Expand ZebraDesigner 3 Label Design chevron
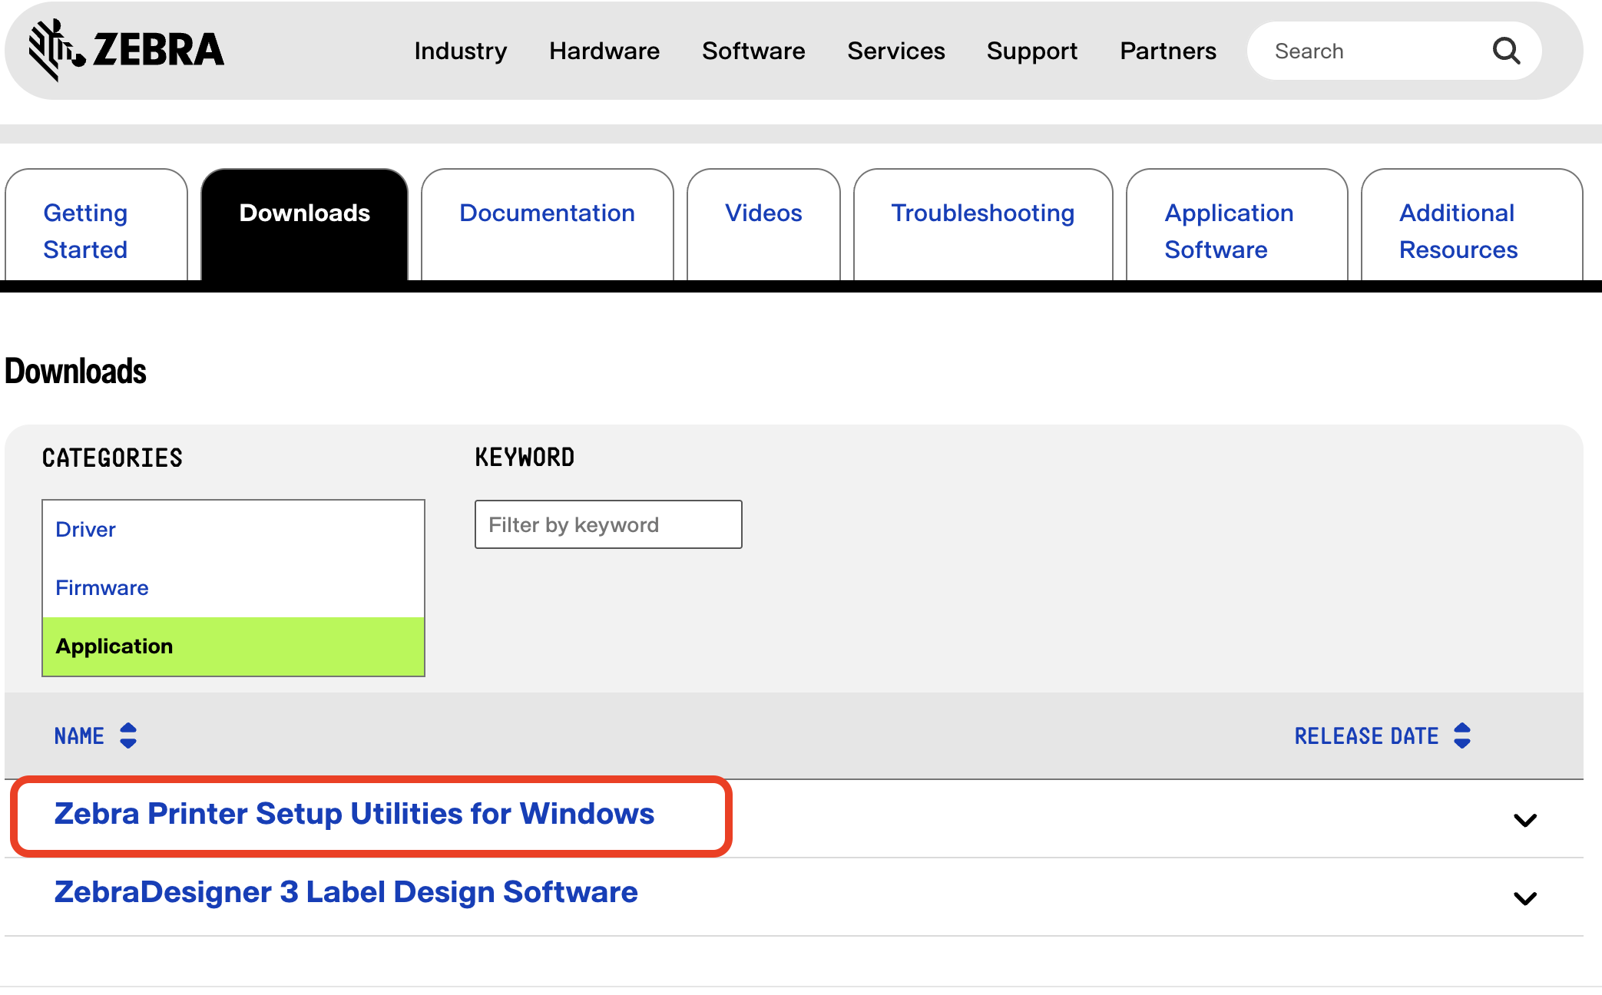Image resolution: width=1602 pixels, height=995 pixels. click(x=1524, y=898)
